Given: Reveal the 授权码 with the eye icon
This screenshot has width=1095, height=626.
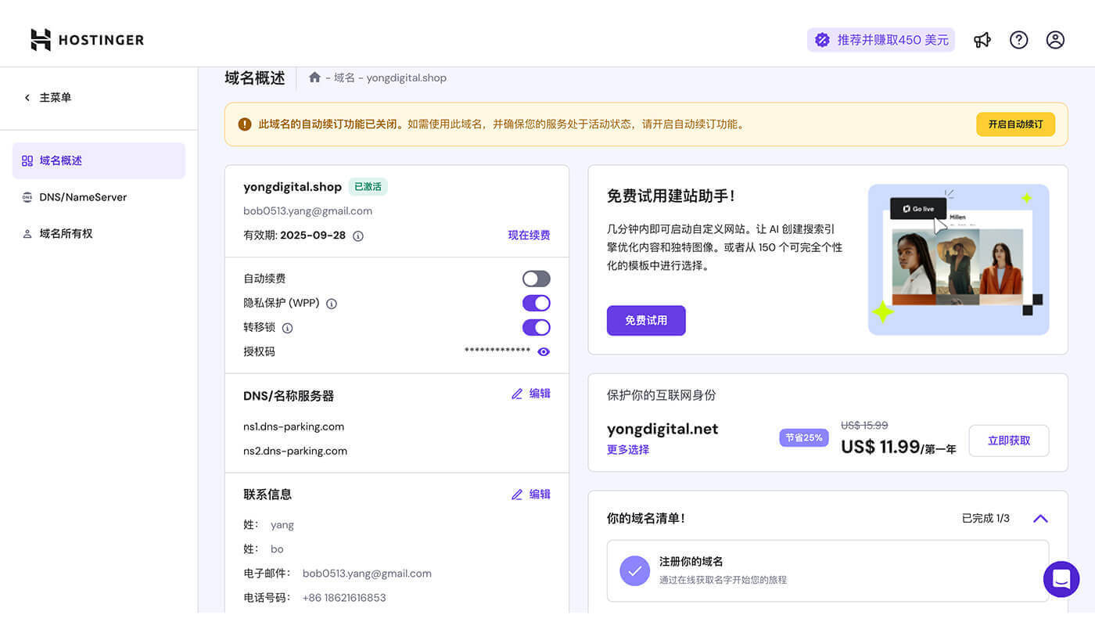Looking at the screenshot, I should click(544, 352).
